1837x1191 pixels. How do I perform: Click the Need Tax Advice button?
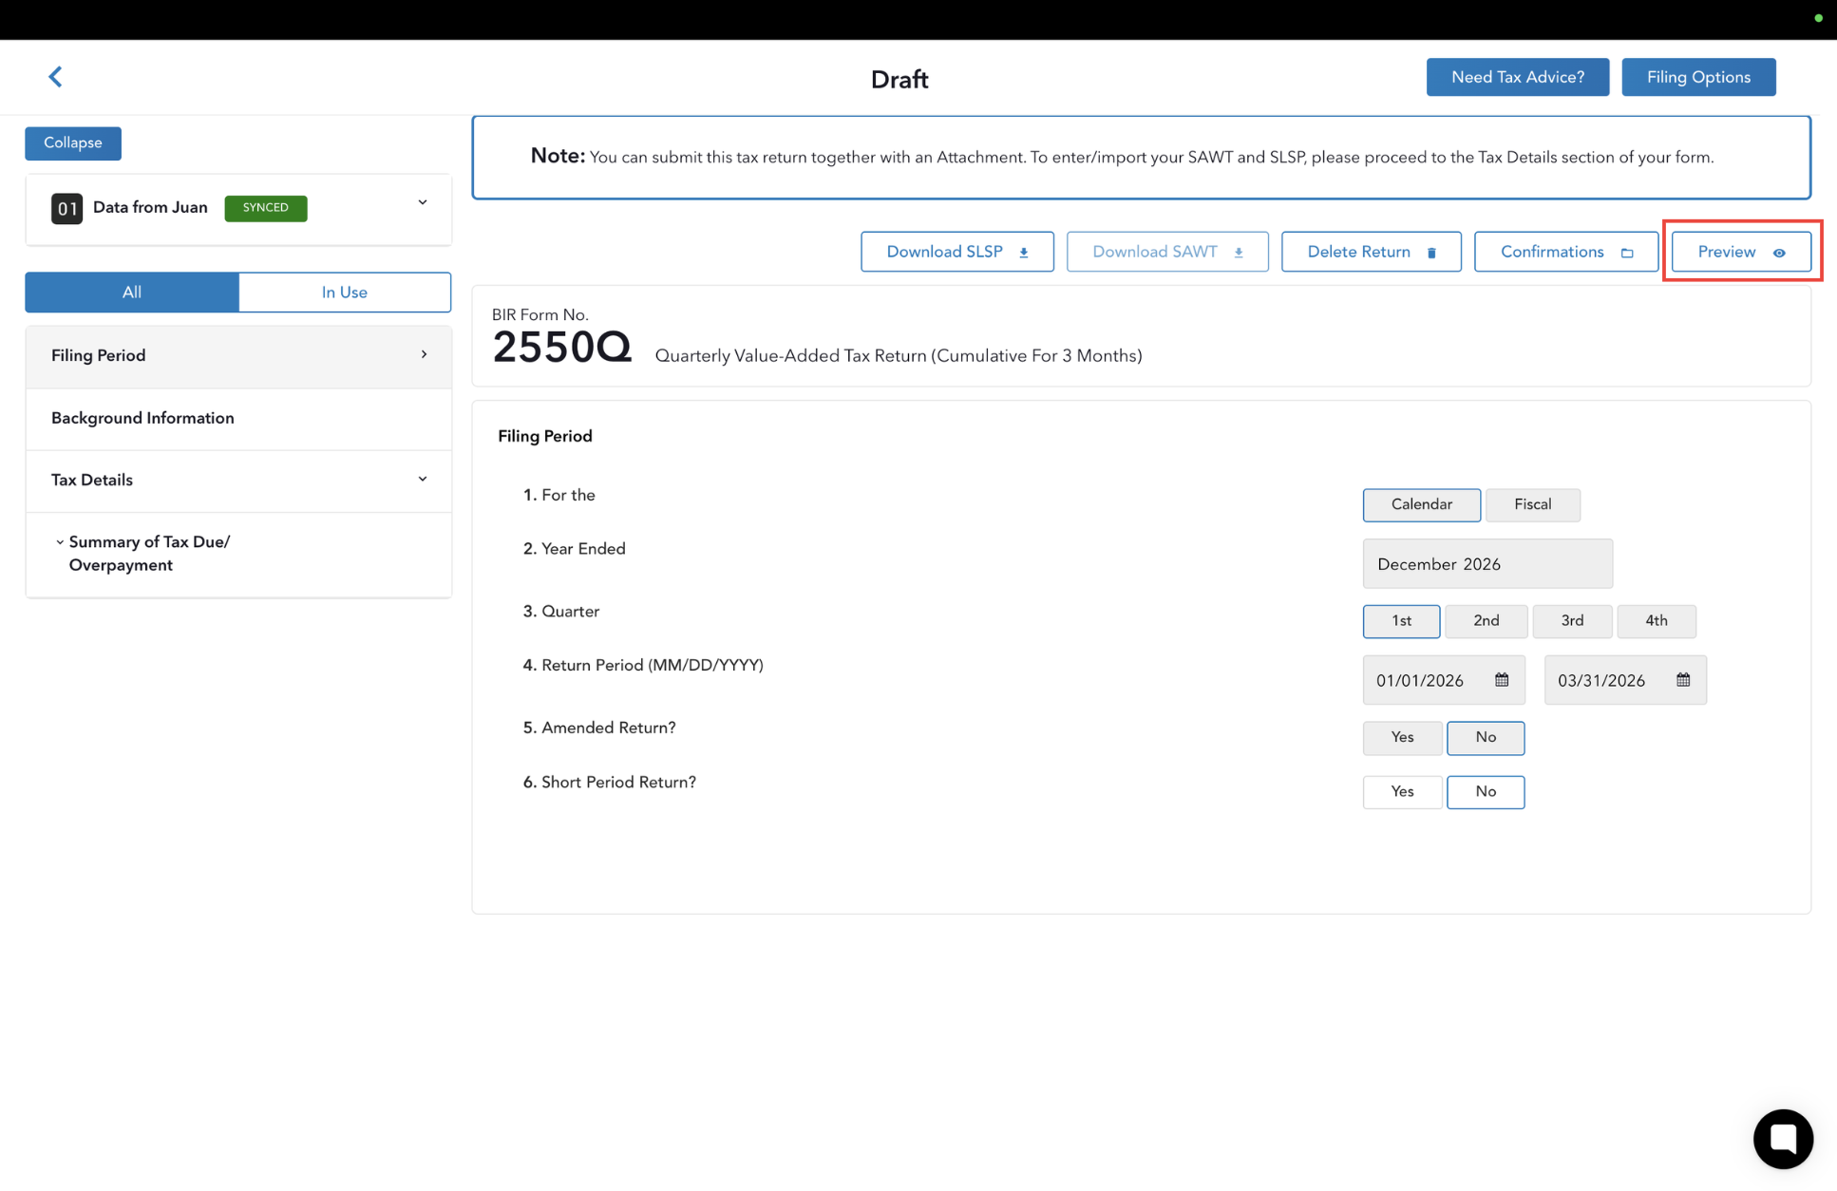pyautogui.click(x=1517, y=77)
